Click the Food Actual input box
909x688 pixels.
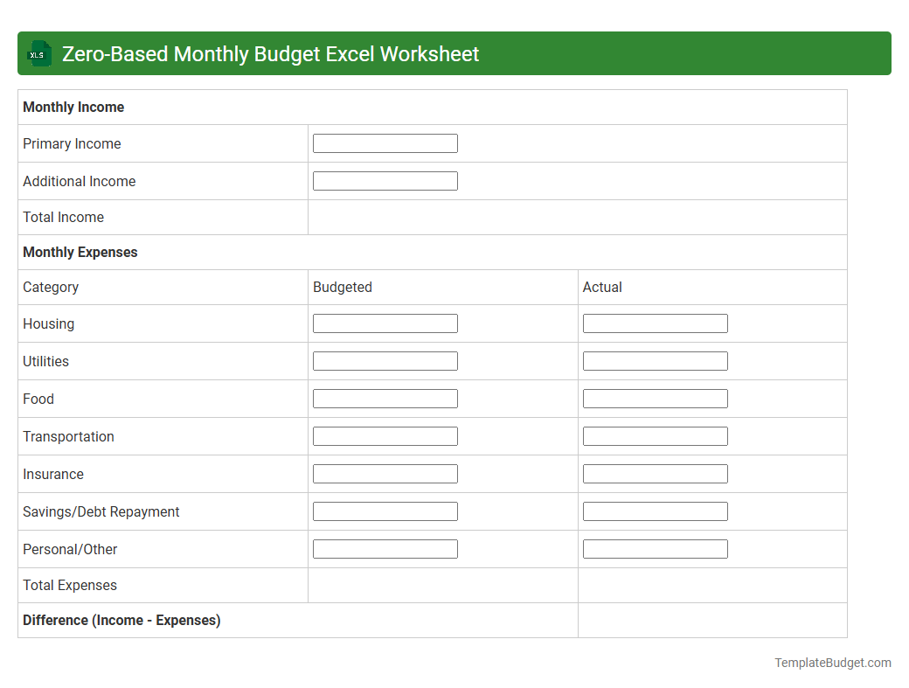655,398
